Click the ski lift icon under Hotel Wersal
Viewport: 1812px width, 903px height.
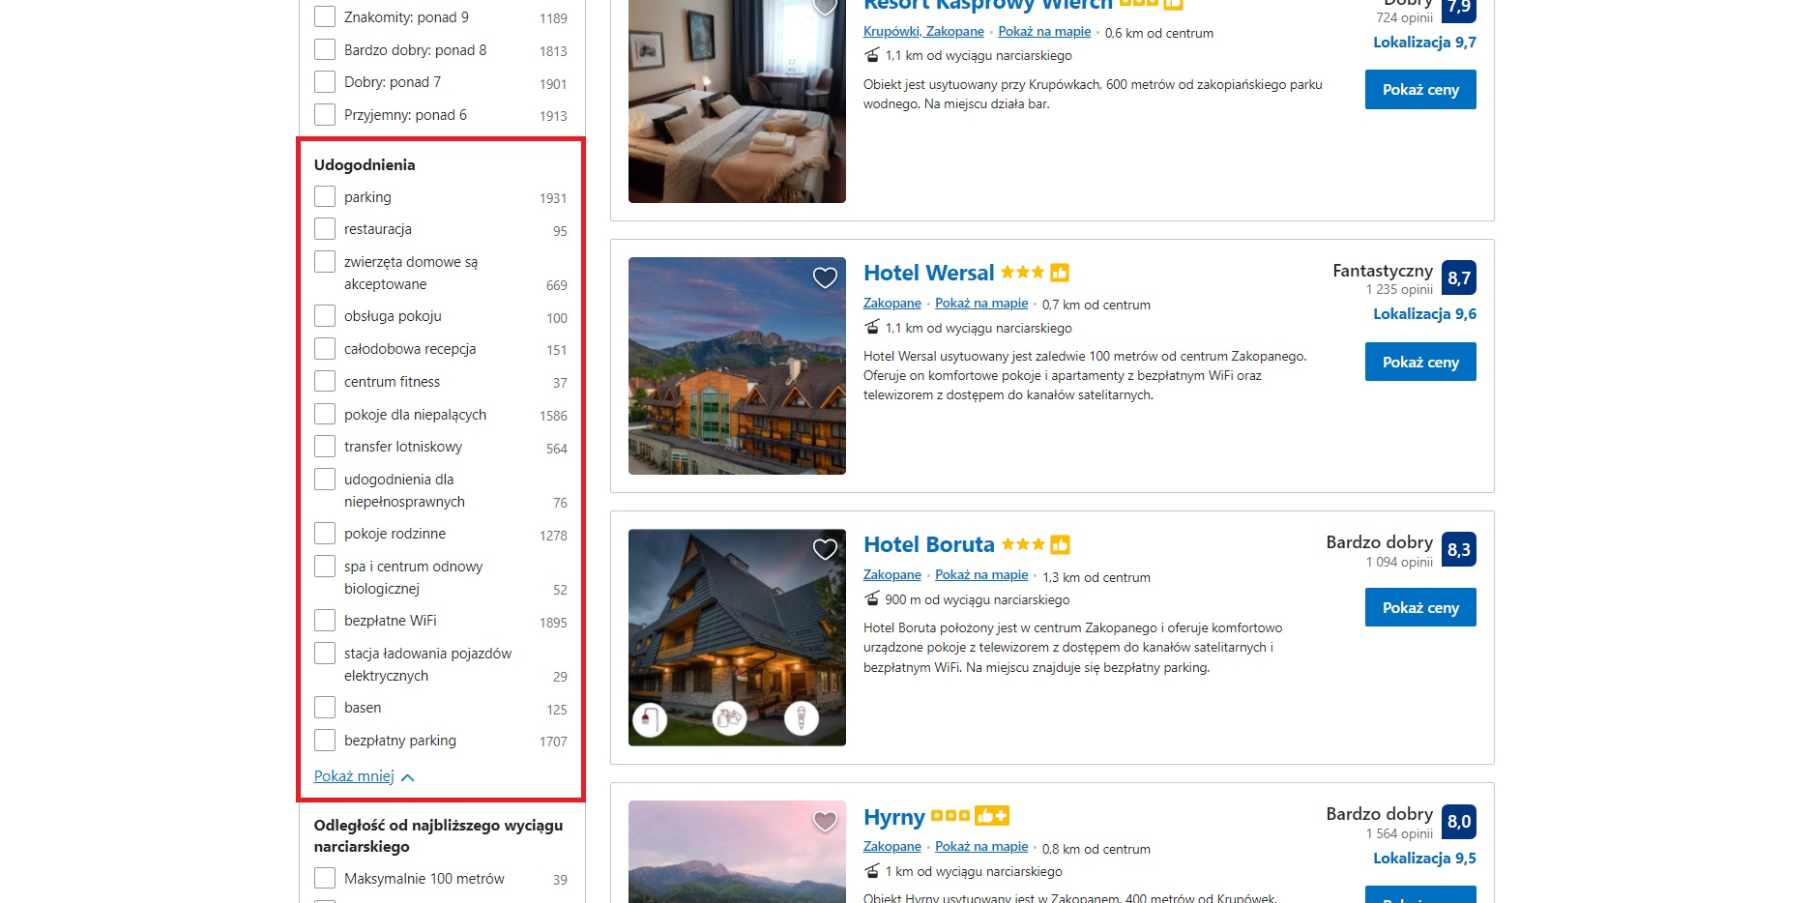tap(872, 328)
